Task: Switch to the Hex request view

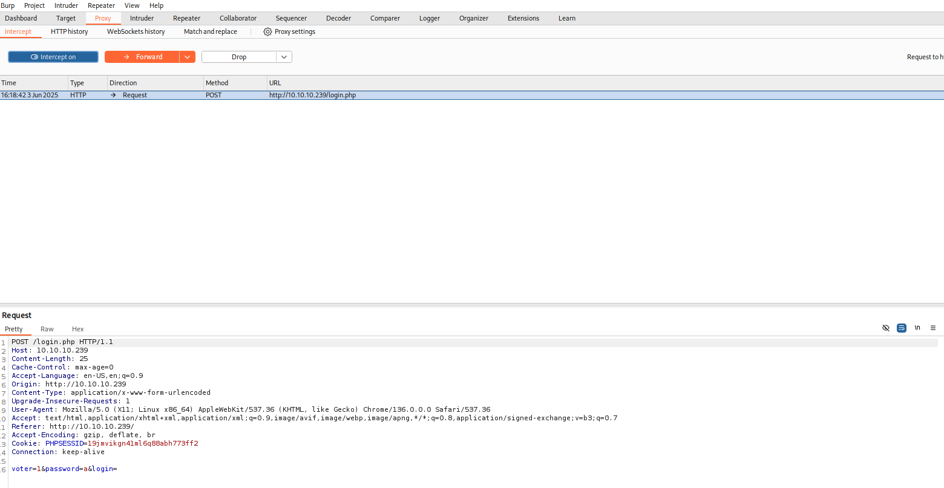Action: point(77,329)
